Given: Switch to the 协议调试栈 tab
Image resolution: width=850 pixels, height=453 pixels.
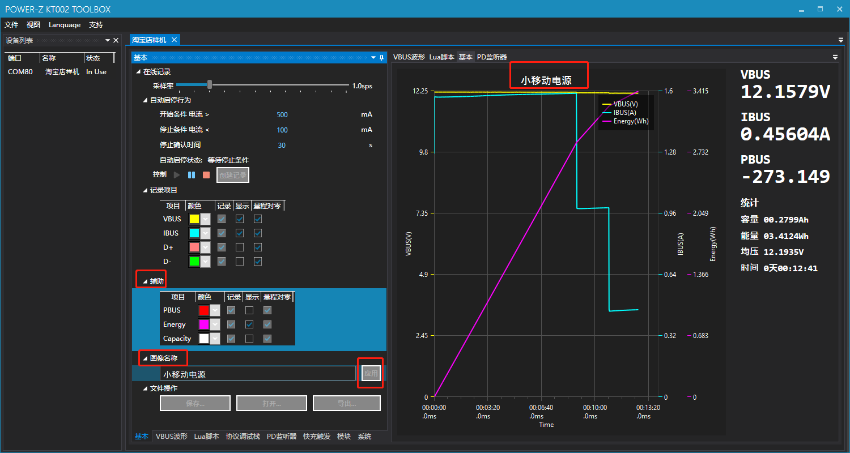Looking at the screenshot, I should (x=243, y=436).
